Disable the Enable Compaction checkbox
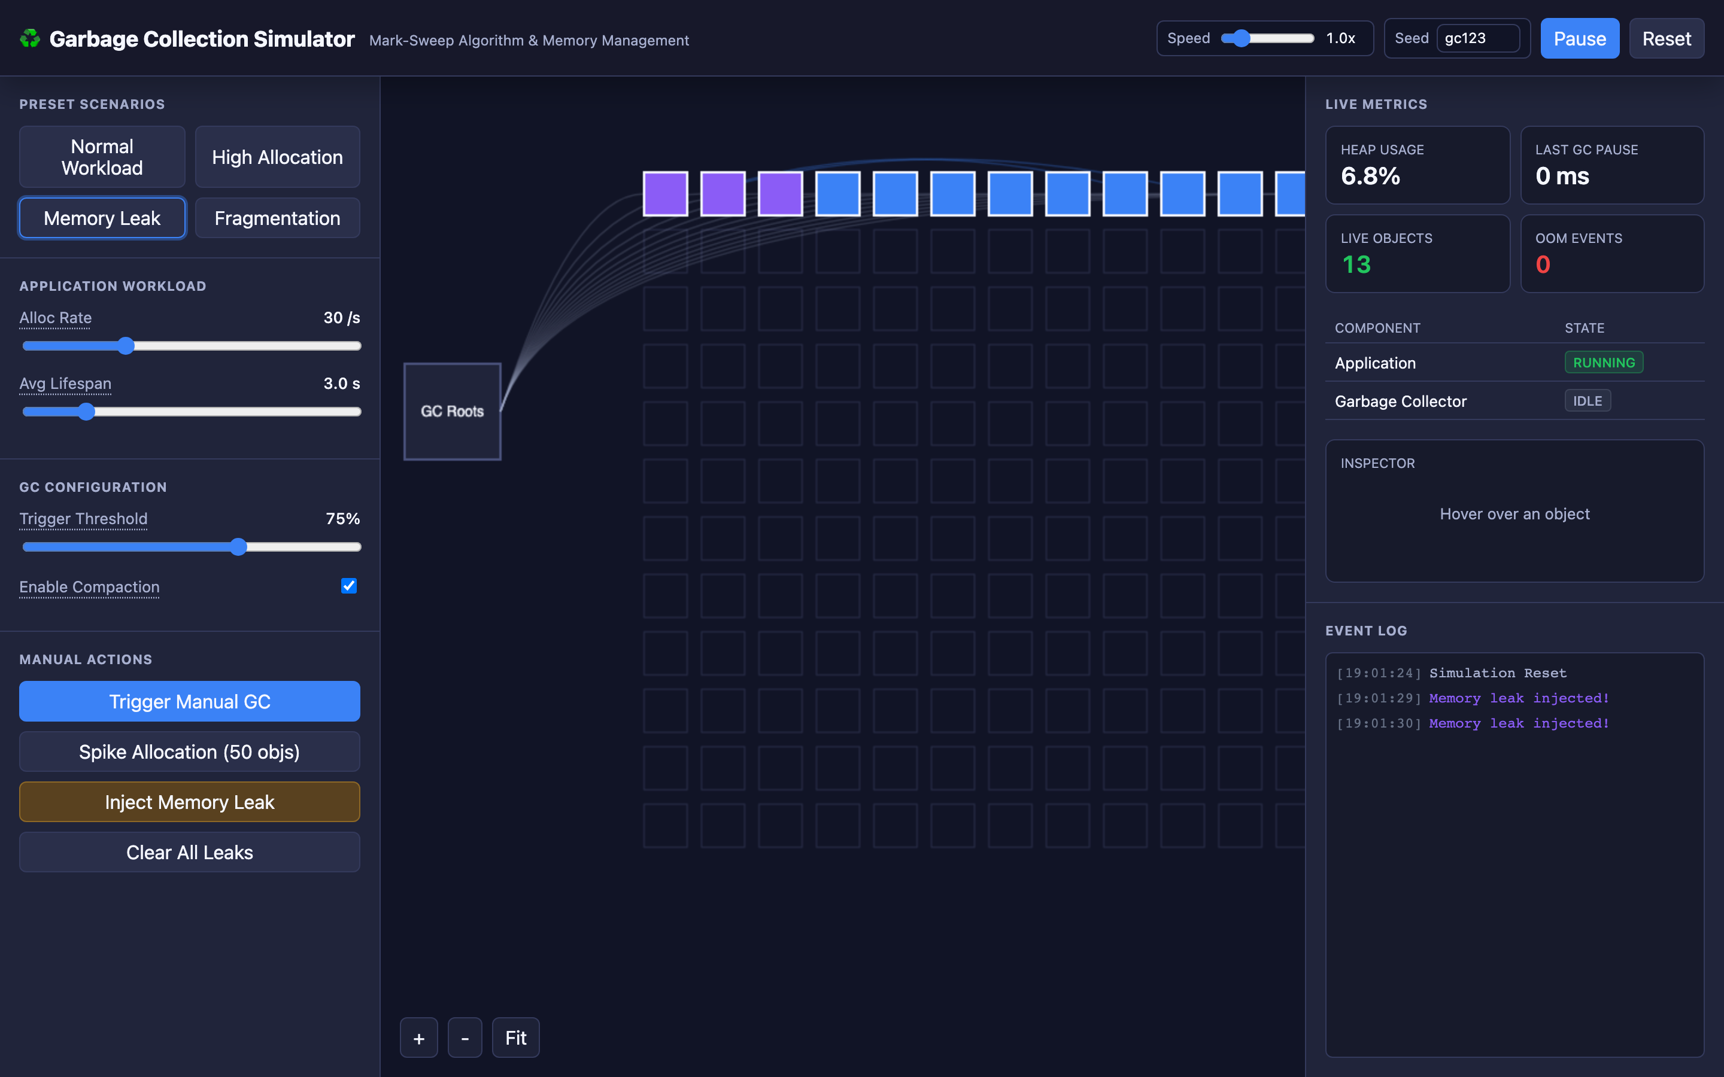 [x=348, y=586]
